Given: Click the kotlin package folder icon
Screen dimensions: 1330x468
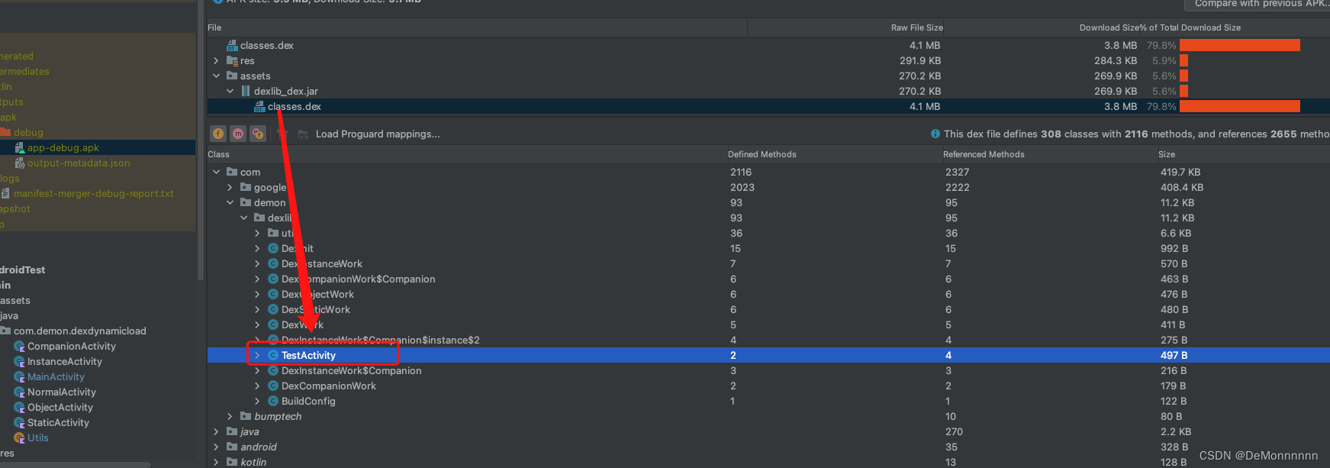Looking at the screenshot, I should [x=232, y=463].
